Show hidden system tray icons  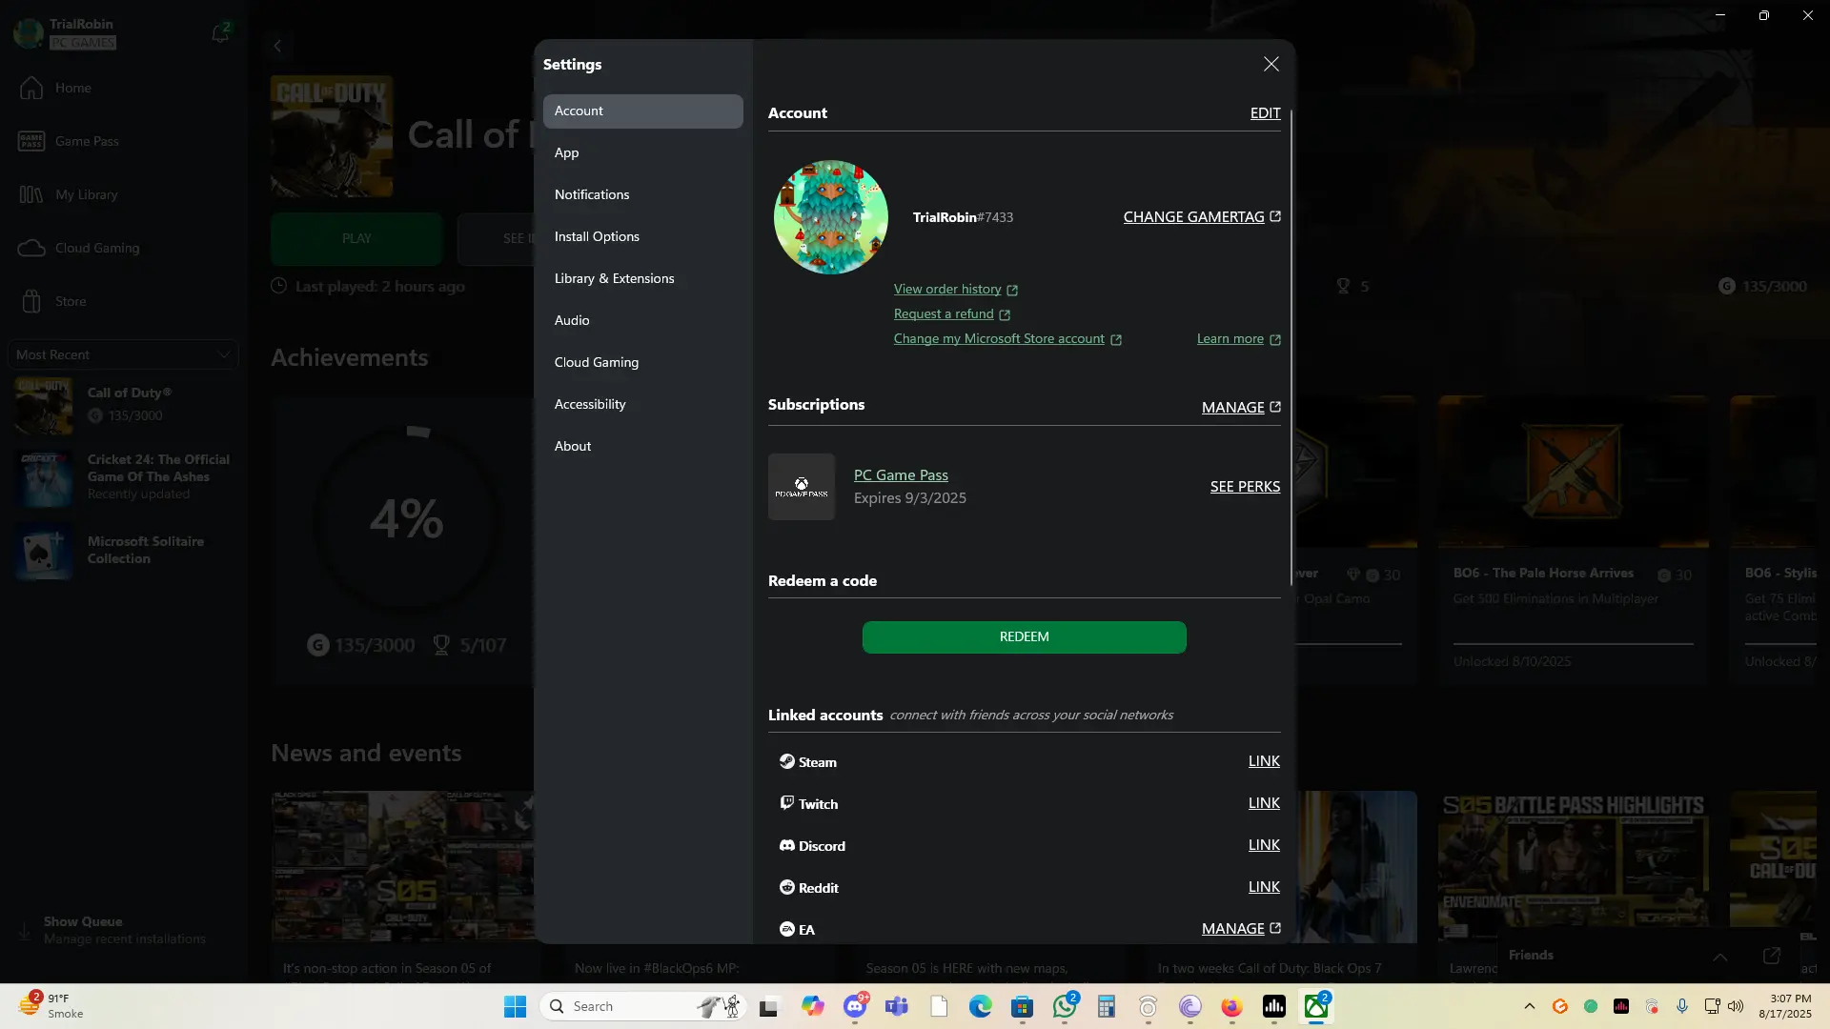pyautogui.click(x=1529, y=1007)
